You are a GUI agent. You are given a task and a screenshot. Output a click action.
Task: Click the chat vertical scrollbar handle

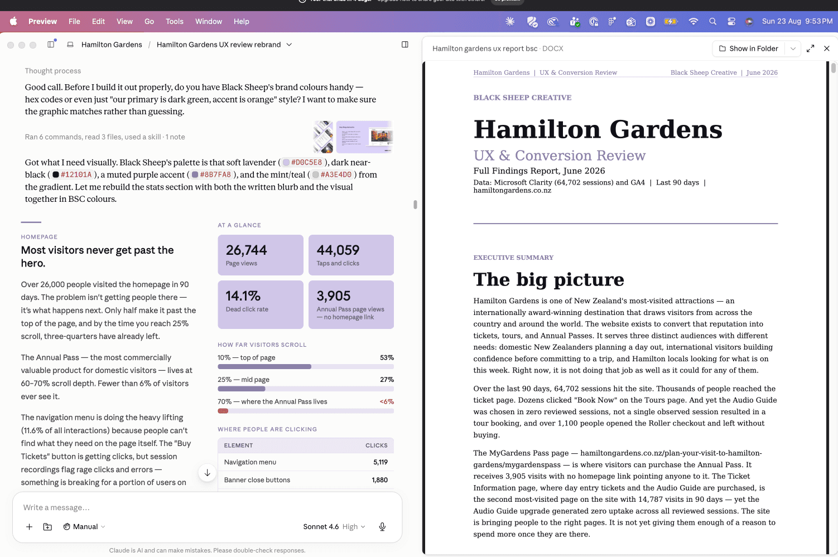click(x=415, y=205)
